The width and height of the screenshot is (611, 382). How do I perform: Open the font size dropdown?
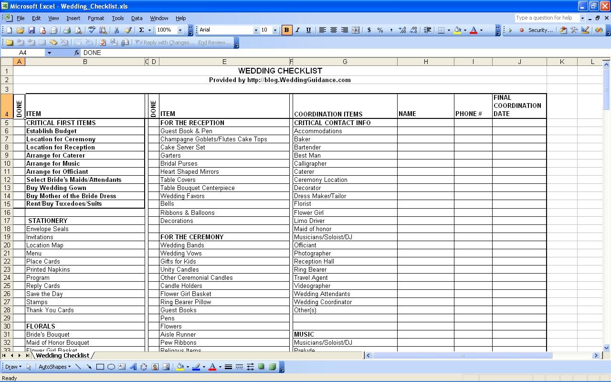pyautogui.click(x=275, y=30)
